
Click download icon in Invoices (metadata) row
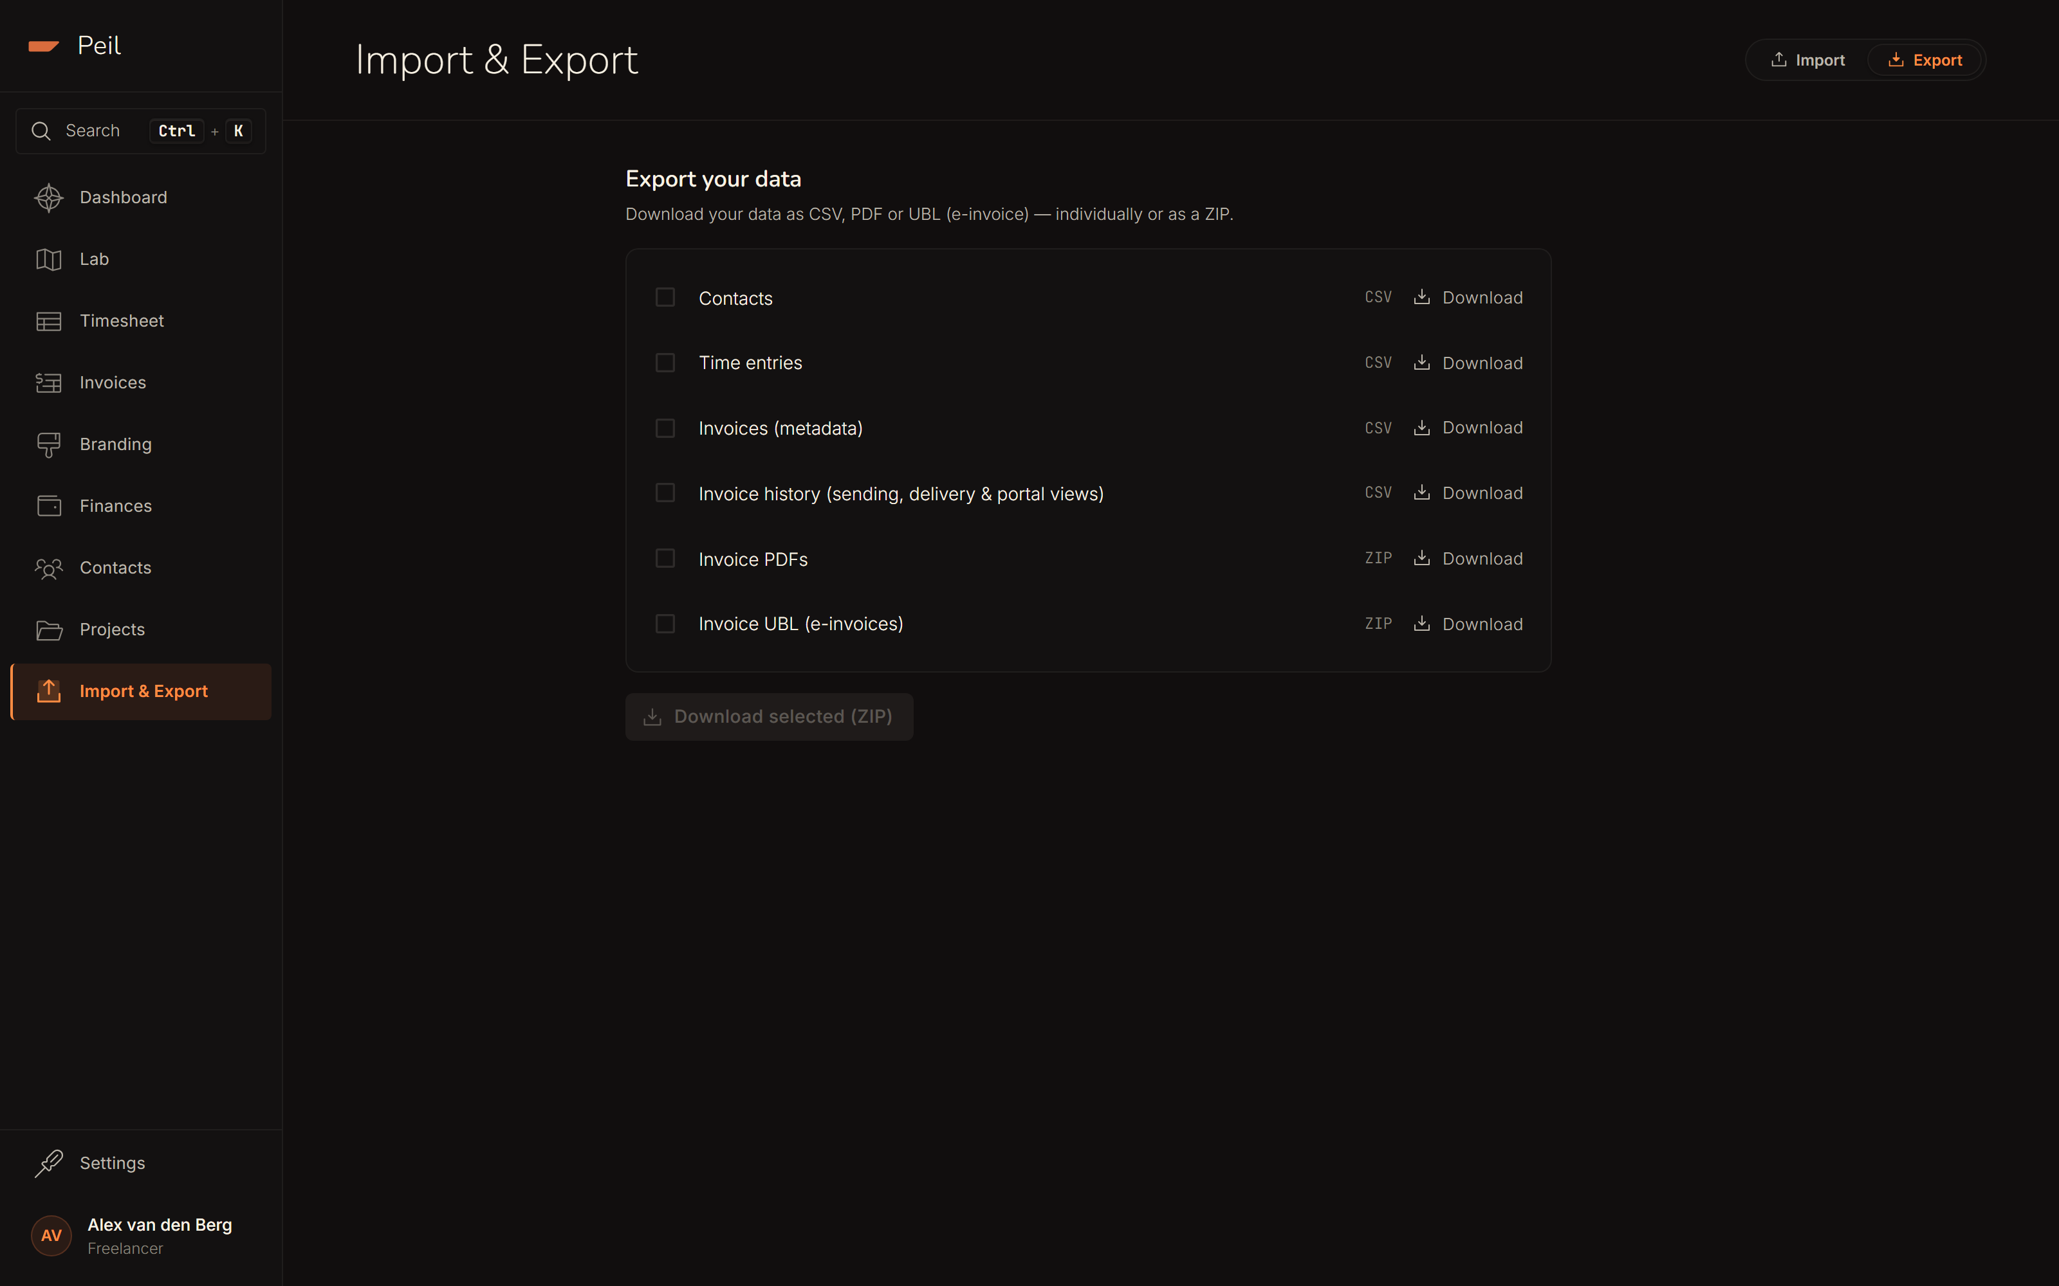tap(1422, 428)
